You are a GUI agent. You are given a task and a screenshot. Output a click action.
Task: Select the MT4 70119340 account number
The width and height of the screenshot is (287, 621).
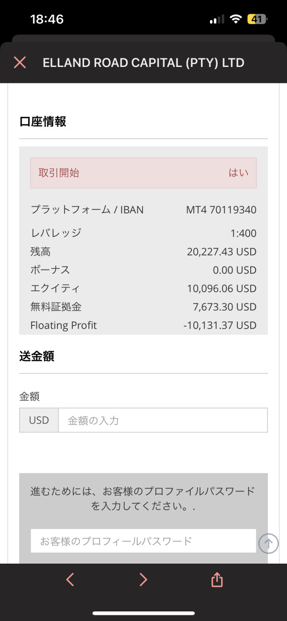point(221,210)
